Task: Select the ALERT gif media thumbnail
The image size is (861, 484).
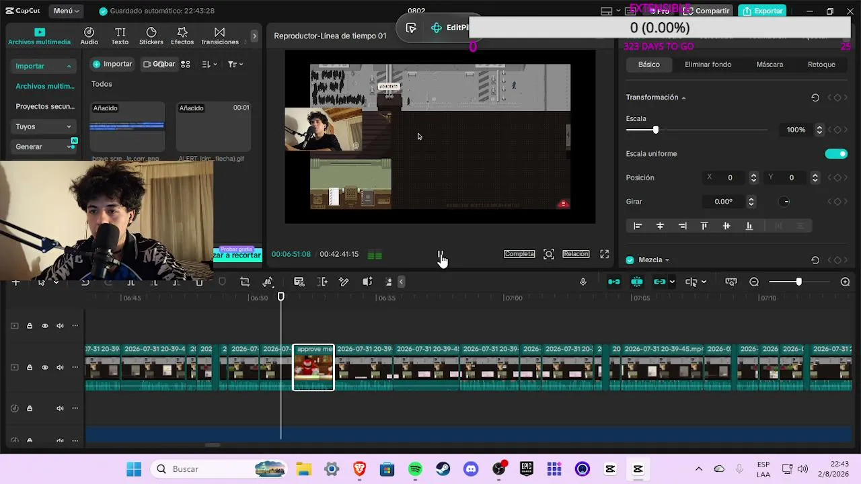Action: tap(213, 126)
